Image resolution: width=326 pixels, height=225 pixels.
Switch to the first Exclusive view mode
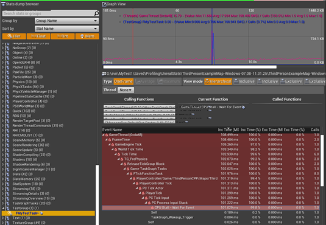(x=291, y=81)
